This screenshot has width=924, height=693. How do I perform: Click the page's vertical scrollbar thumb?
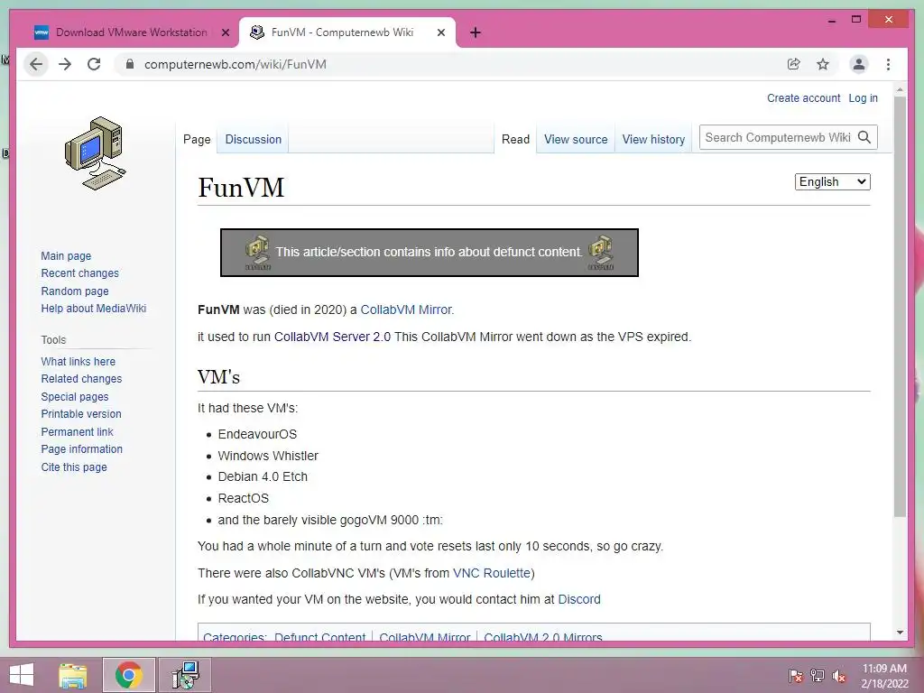tap(900, 307)
